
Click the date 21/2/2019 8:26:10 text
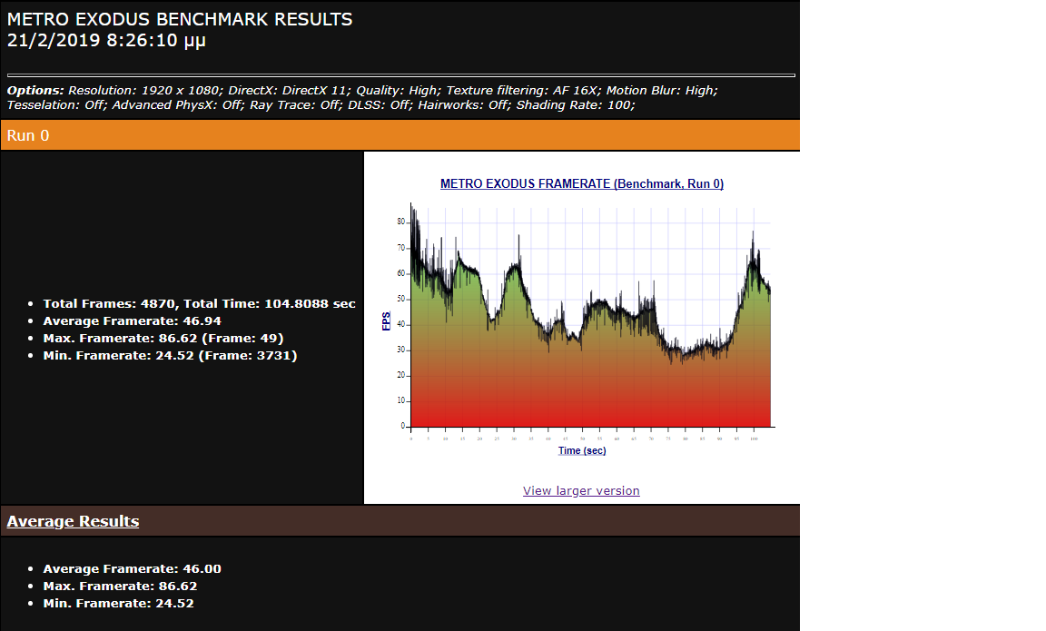click(x=106, y=41)
